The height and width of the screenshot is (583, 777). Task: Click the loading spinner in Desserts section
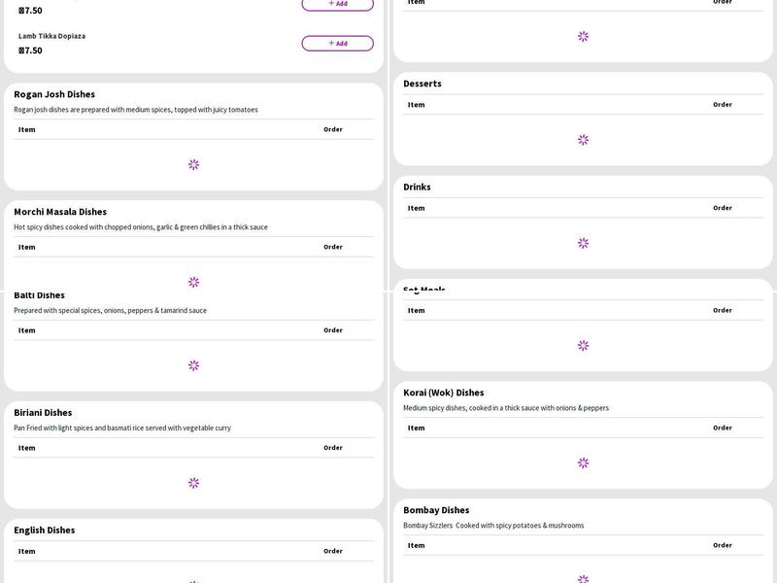[x=583, y=140]
